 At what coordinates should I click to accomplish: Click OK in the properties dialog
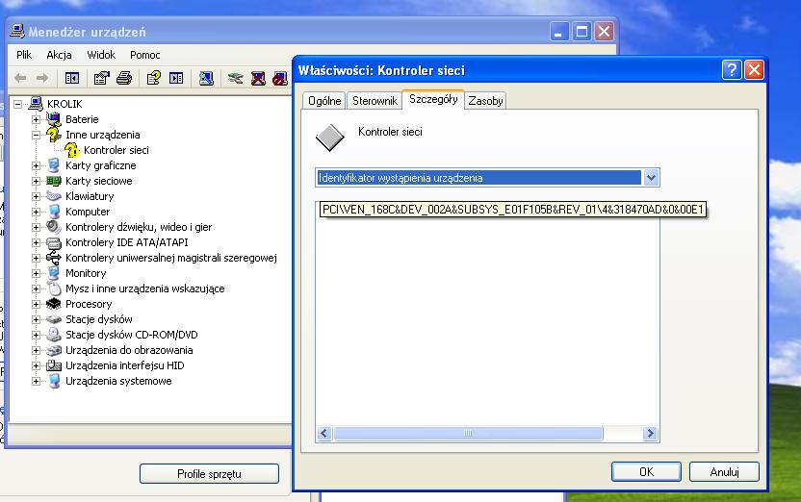coord(646,472)
